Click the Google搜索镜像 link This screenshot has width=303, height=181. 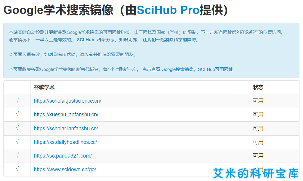pos(177,69)
